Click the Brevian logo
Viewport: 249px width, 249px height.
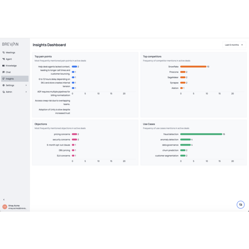pos(10,44)
